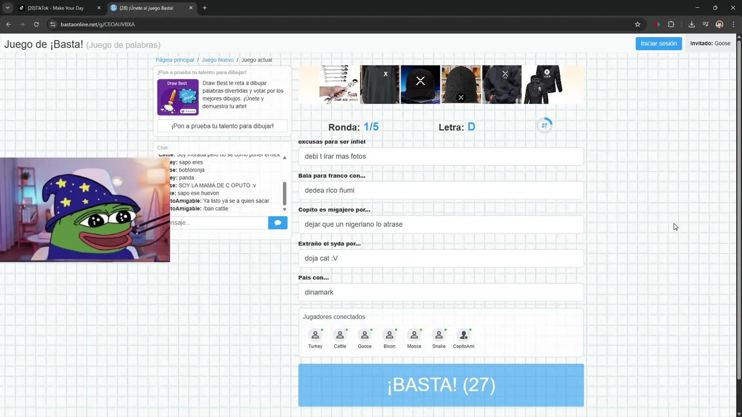Click the browser Back arrow
This screenshot has width=742, height=417.
[x=8, y=24]
